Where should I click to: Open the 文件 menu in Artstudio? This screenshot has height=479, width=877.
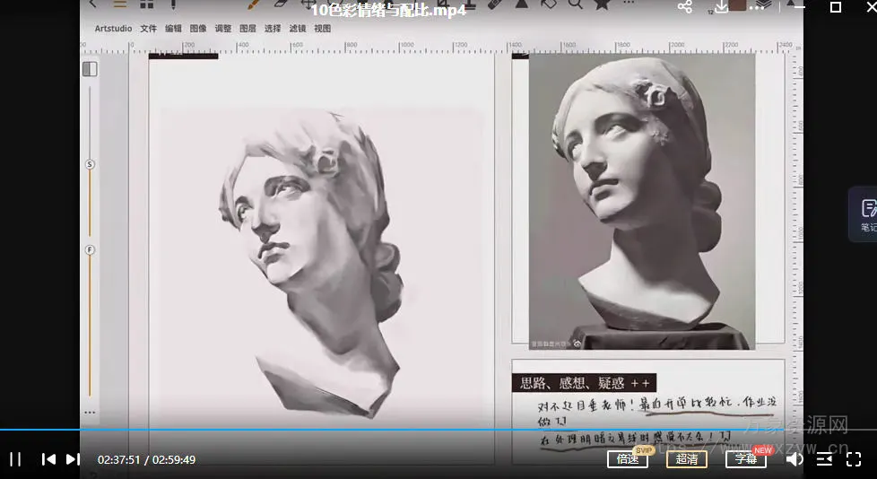tap(149, 29)
